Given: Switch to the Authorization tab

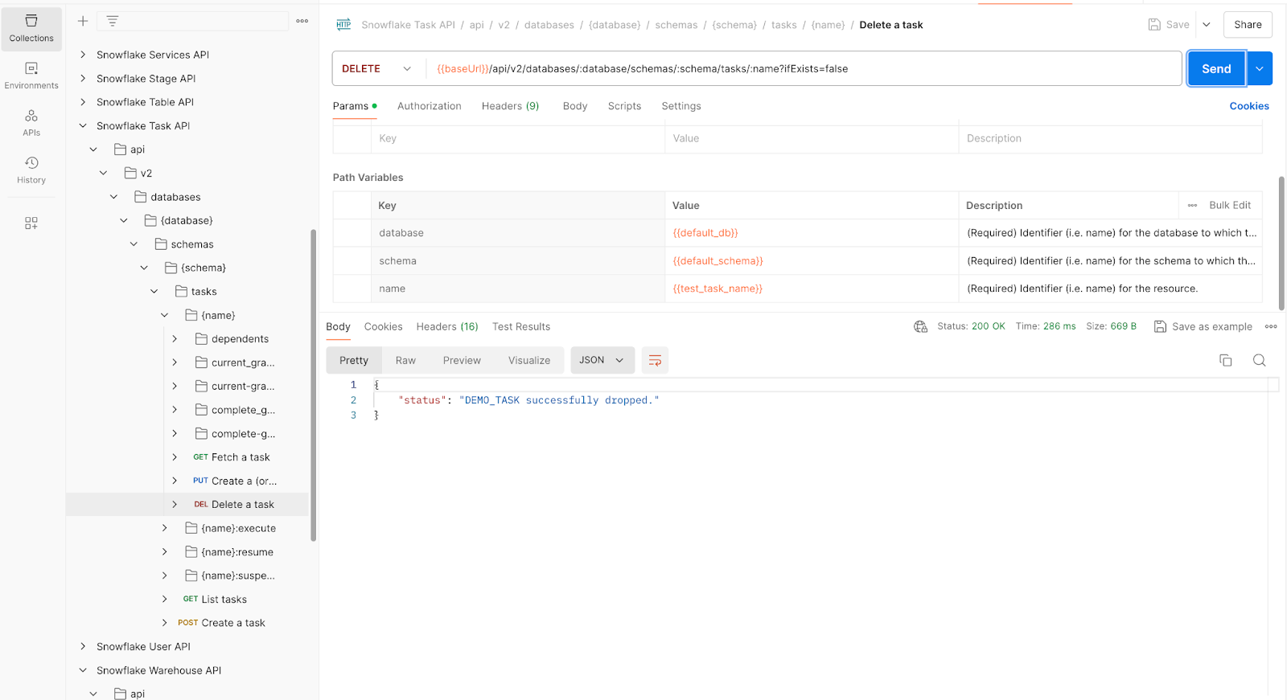Looking at the screenshot, I should point(429,106).
